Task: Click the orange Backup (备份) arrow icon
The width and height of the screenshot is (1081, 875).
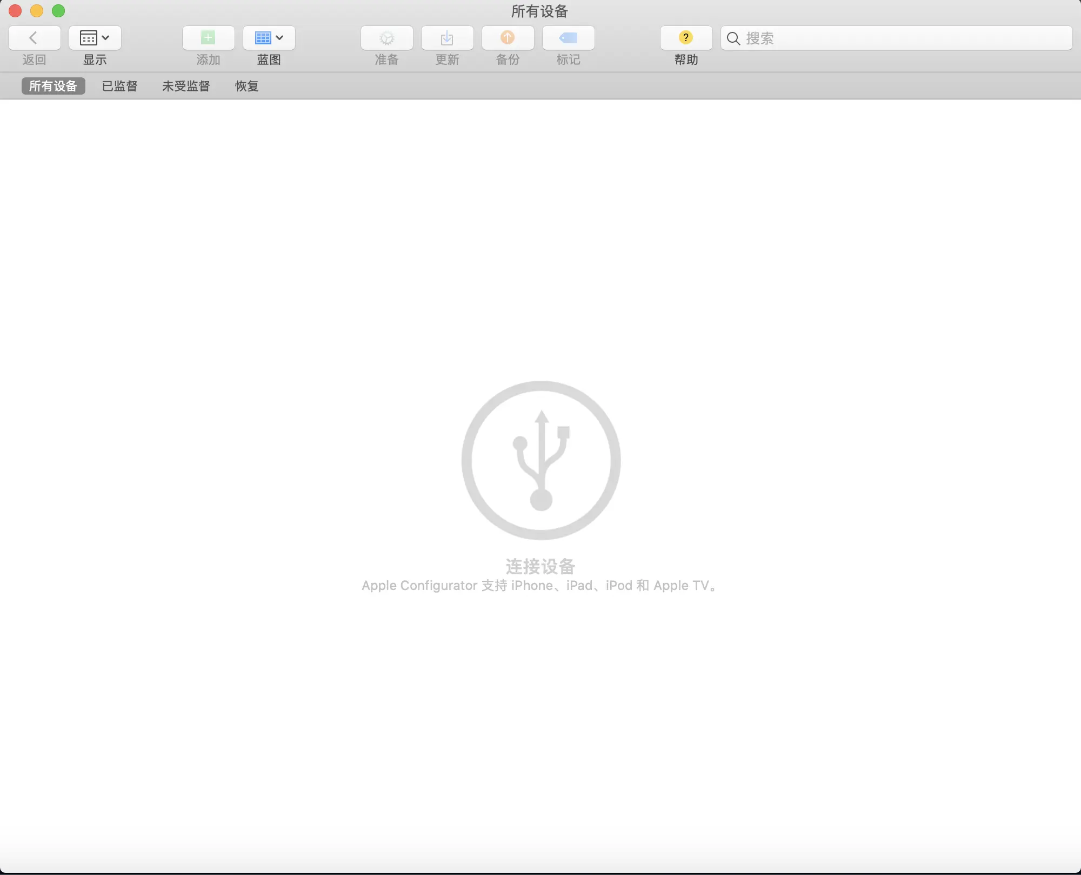Action: pos(508,38)
